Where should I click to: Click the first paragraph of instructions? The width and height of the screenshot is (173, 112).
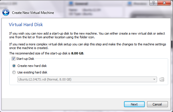87,35
